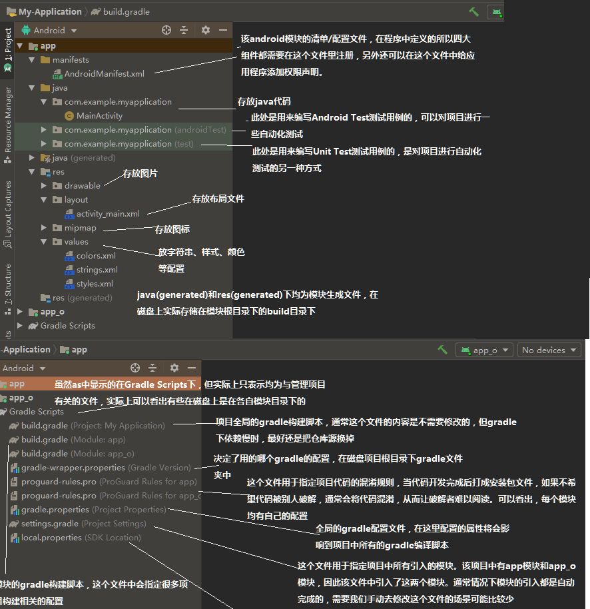Screen dimensions: 590x609
Task: Open the app_o run configuration dropdown
Action: [x=484, y=349]
